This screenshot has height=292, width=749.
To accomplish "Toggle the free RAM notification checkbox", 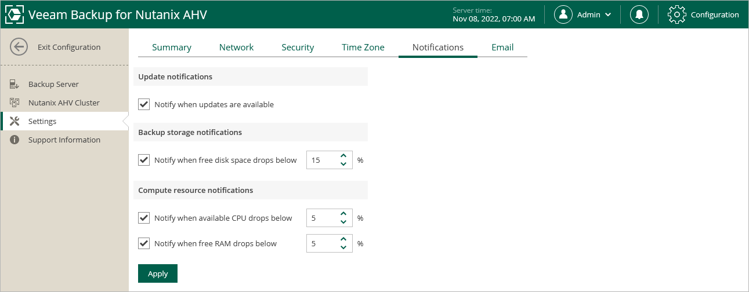I will click(x=144, y=244).
